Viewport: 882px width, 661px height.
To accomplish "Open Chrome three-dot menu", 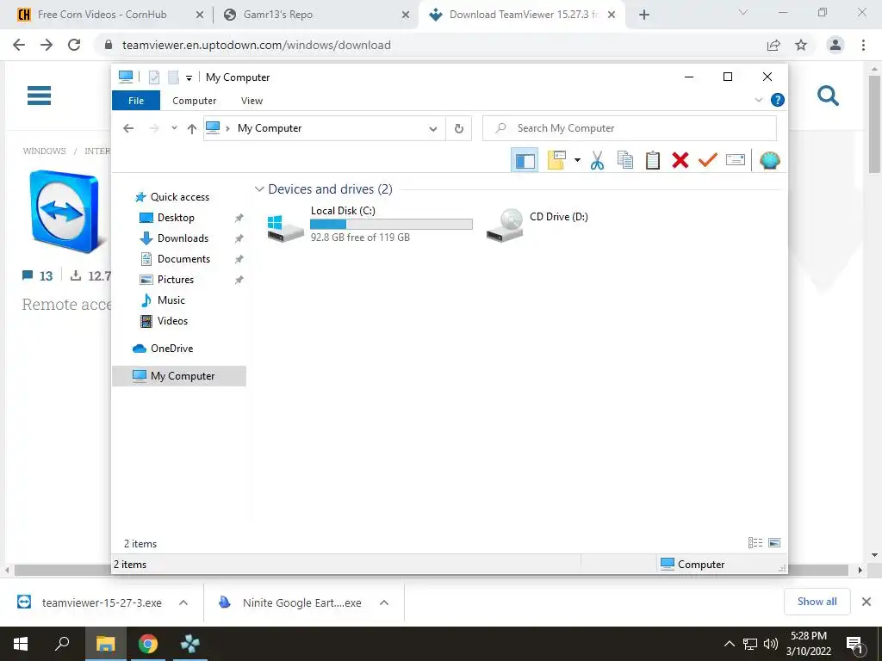I will point(863,45).
